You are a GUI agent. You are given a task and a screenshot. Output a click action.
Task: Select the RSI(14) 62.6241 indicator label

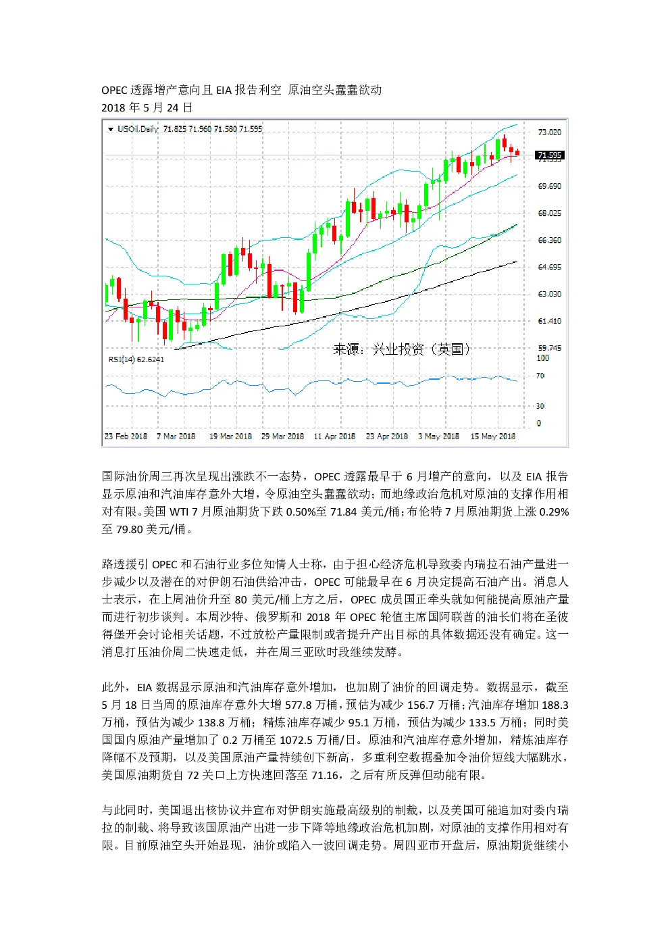[x=136, y=359]
